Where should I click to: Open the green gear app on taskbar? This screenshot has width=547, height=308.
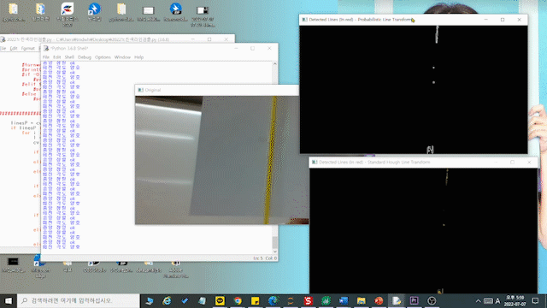point(326,300)
